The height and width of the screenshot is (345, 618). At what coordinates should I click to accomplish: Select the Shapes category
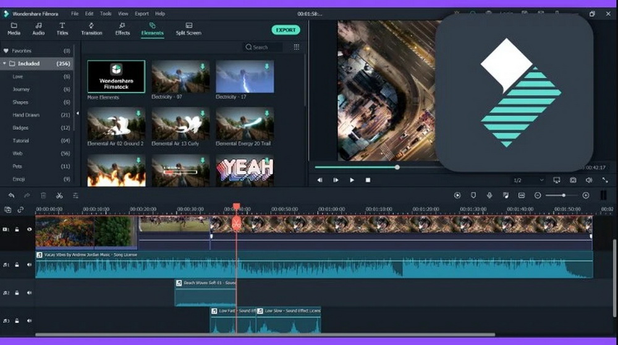pyautogui.click(x=36, y=102)
